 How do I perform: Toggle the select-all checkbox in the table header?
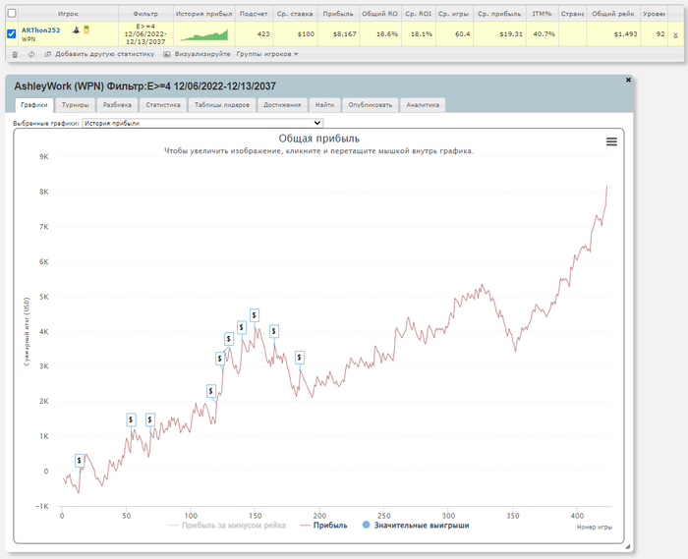point(12,13)
